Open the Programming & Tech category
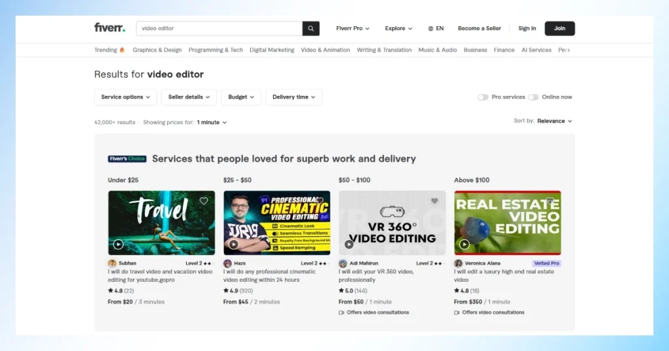 click(216, 50)
